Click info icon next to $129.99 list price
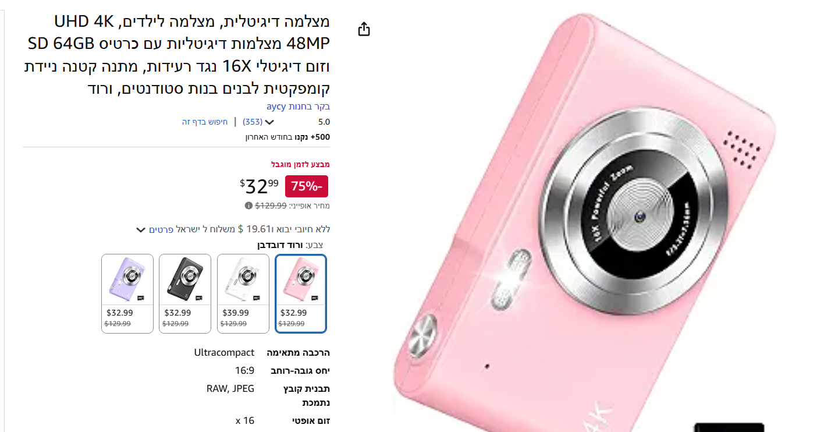Screen dimensions: 817x432 (x=249, y=206)
